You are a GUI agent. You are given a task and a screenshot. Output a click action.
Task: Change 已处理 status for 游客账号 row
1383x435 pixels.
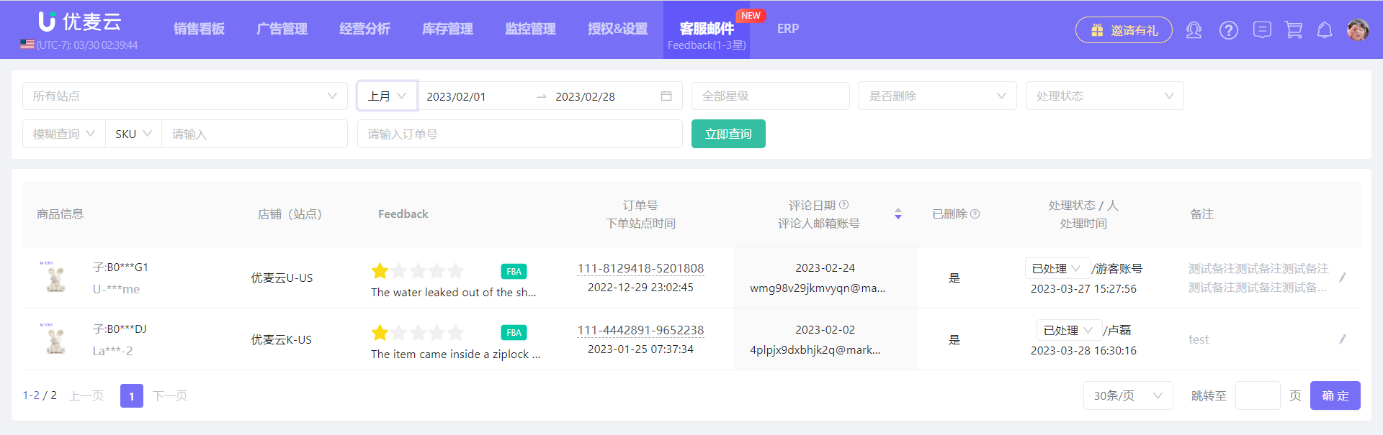(x=1057, y=268)
